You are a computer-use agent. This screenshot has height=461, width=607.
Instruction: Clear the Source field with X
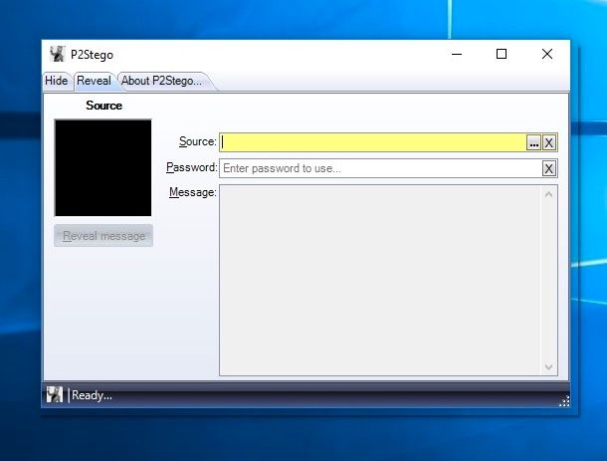[x=549, y=143]
